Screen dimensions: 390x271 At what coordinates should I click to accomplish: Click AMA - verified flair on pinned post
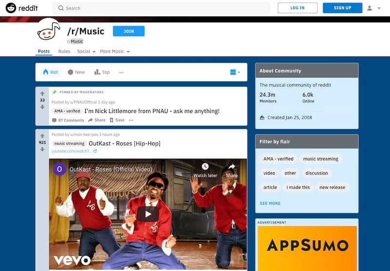point(67,111)
